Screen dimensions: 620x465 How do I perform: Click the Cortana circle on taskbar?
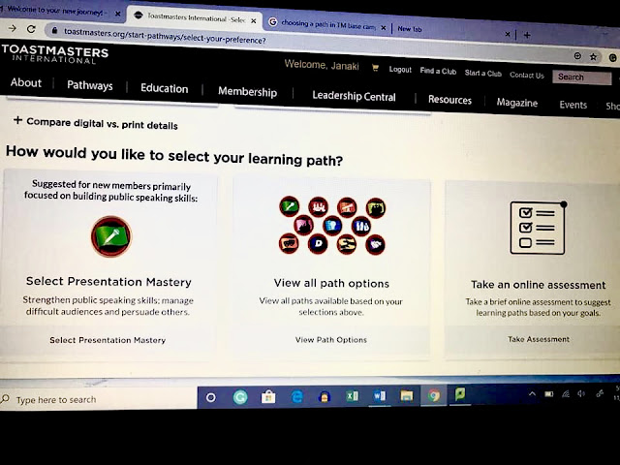point(211,397)
